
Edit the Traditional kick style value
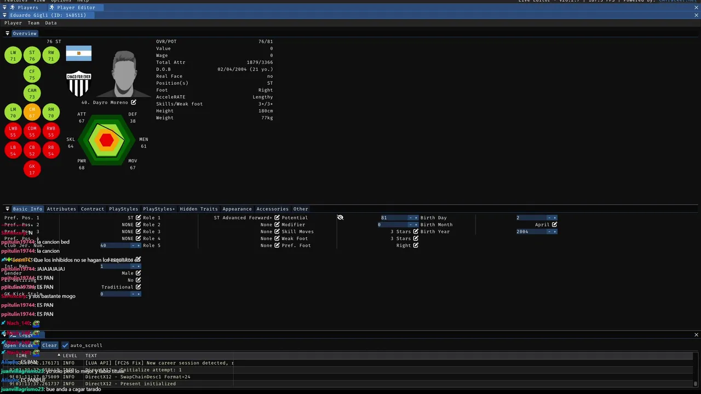coord(138,287)
